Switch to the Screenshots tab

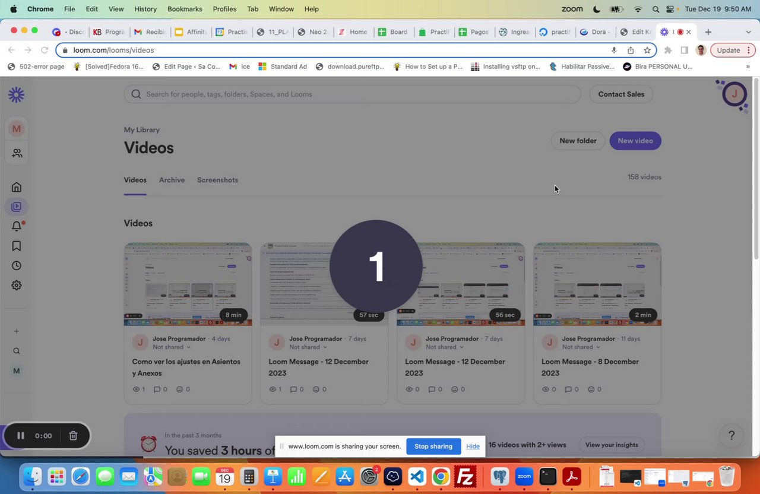pos(217,180)
